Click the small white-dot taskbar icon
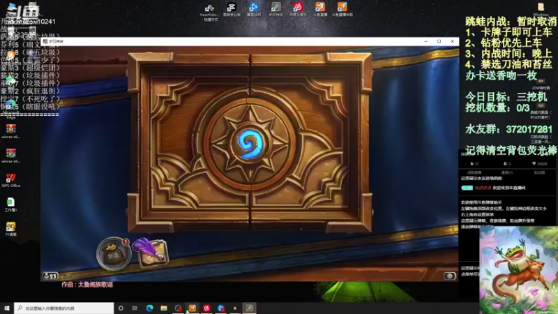558x314 pixels. (235, 308)
